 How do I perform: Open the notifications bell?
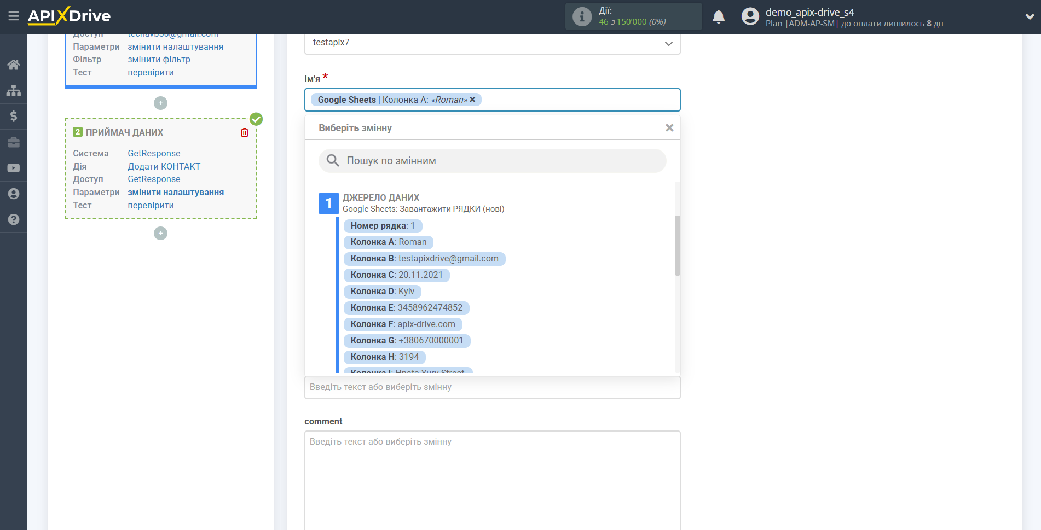pyautogui.click(x=719, y=16)
